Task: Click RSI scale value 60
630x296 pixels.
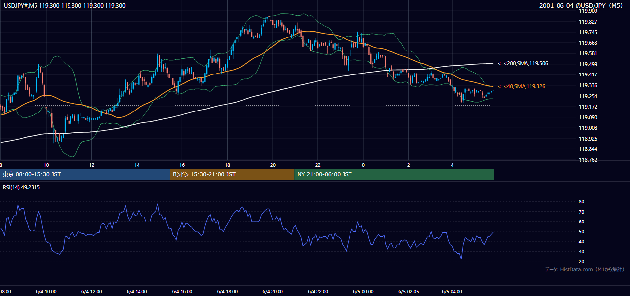Action: 582,222
